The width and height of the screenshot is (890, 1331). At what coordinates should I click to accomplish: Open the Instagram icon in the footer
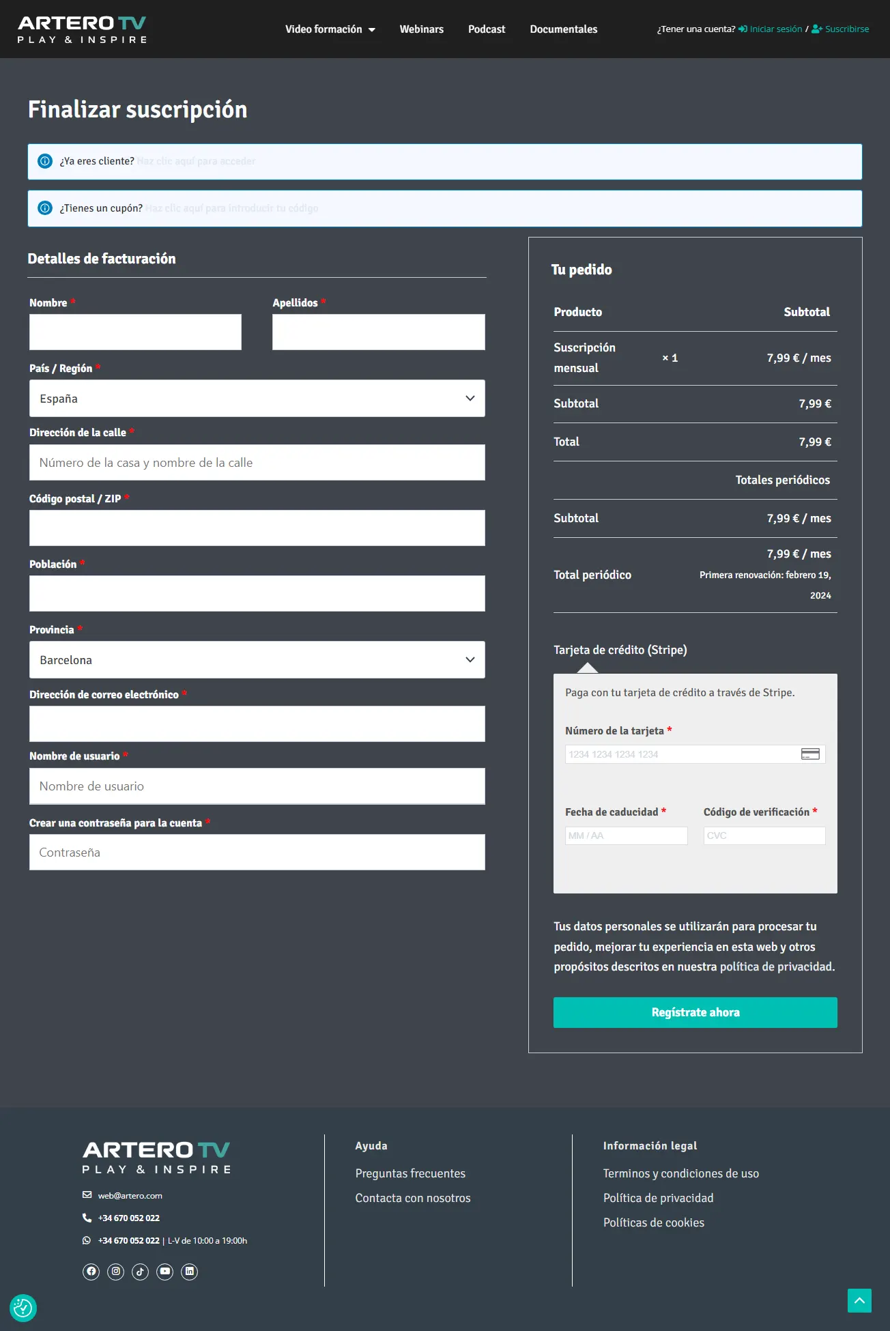116,1271
